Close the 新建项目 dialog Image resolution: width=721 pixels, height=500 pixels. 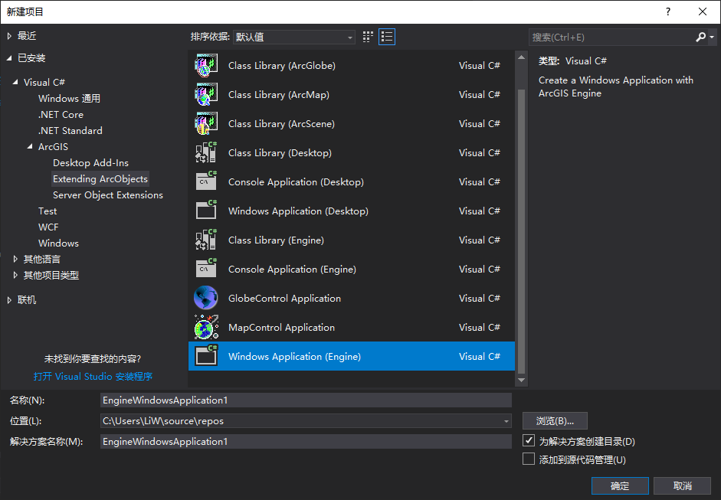coord(703,11)
